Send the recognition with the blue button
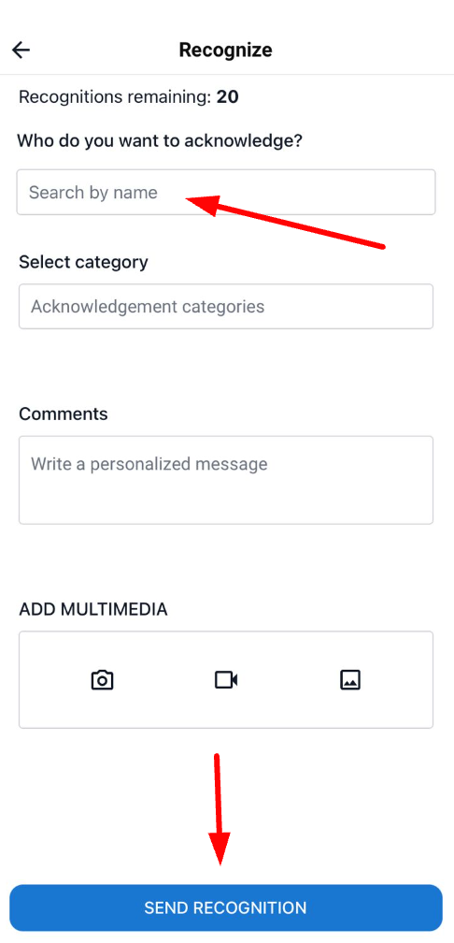The image size is (454, 943). point(226,907)
